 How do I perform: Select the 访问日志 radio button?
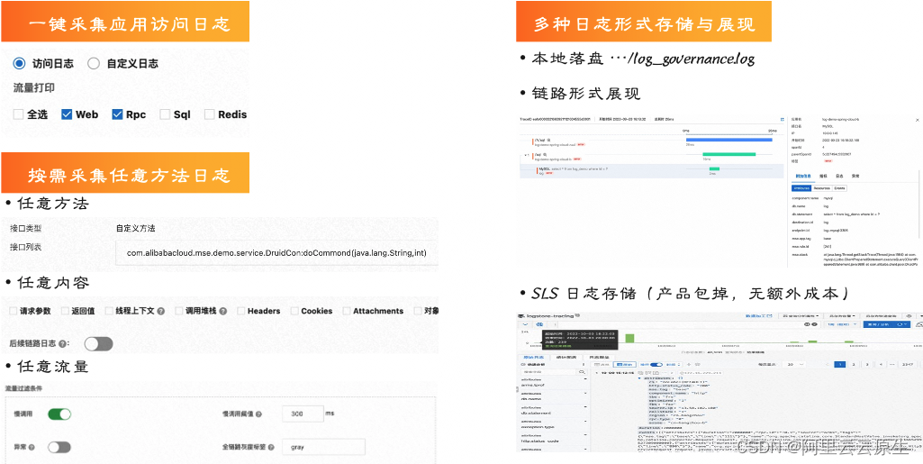[x=20, y=64]
